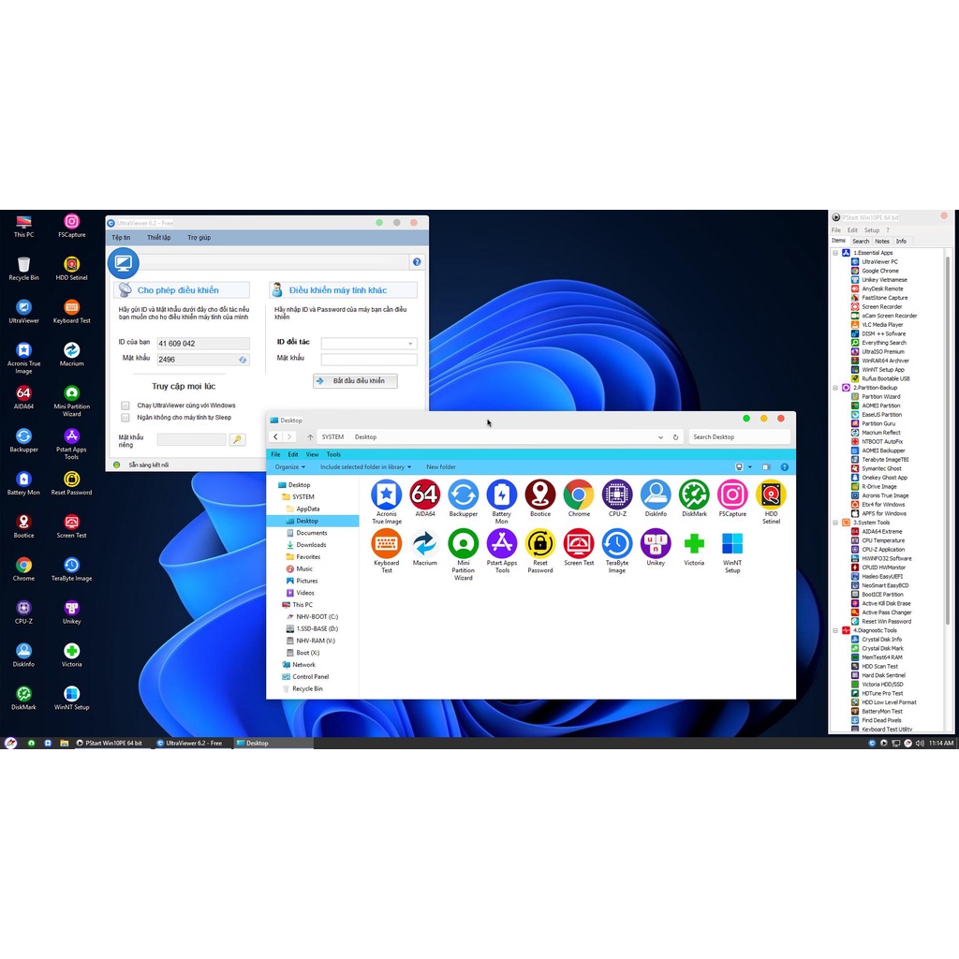959x959 pixels.
Task: Click the Reset Password icon on the desktop
Action: (72, 479)
